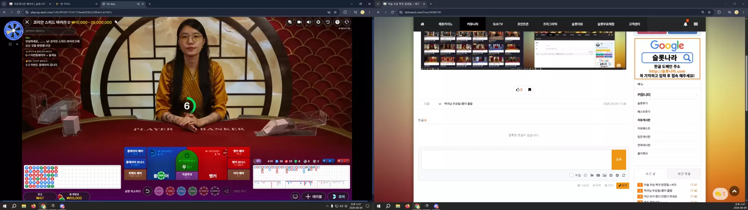This screenshot has width=748, height=210.
Task: Close the baccarat table with the X button
Action: coord(27,22)
